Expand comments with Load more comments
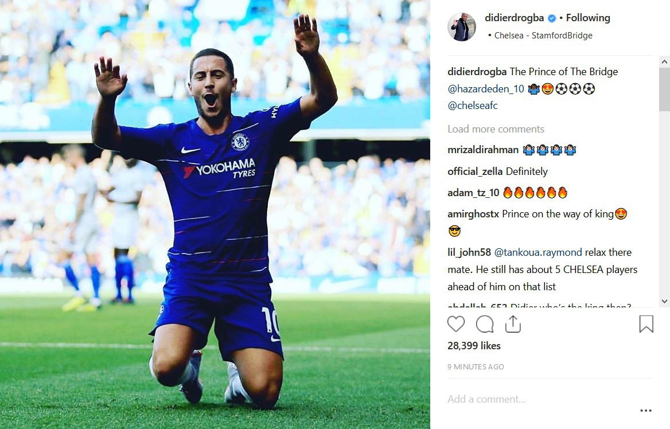 point(496,129)
